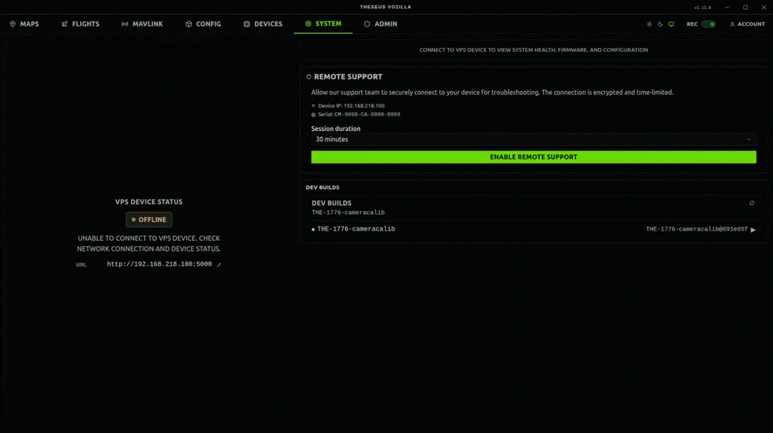Open the Admin tab

tap(380, 24)
